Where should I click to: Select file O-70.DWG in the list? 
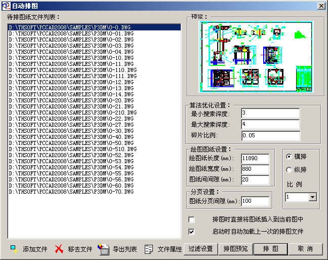pyautogui.click(x=71, y=192)
